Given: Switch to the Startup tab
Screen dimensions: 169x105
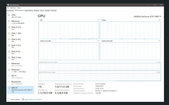Looking at the screenshot, I should pyautogui.click(x=36, y=10).
